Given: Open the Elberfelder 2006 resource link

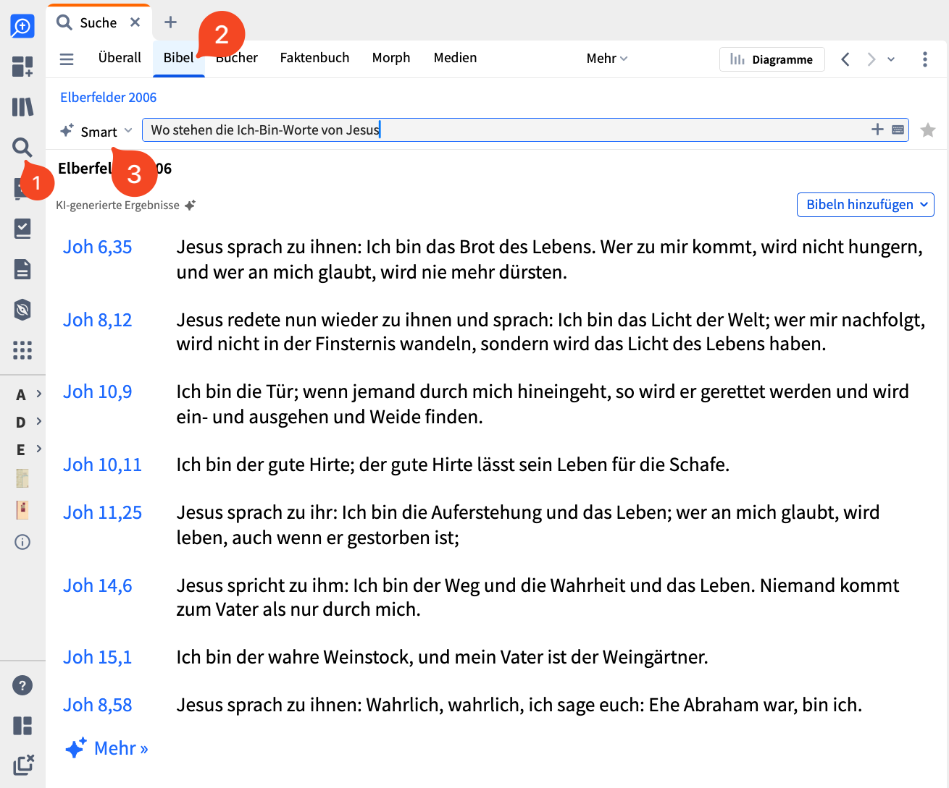Looking at the screenshot, I should coord(108,97).
